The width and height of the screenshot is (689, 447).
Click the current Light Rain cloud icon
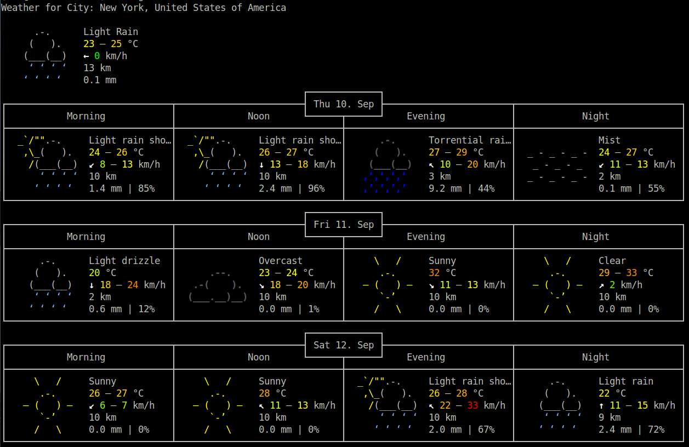[45, 55]
